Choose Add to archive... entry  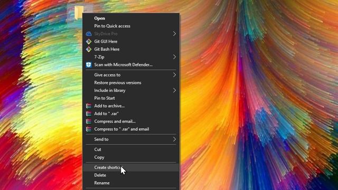pyautogui.click(x=131, y=106)
